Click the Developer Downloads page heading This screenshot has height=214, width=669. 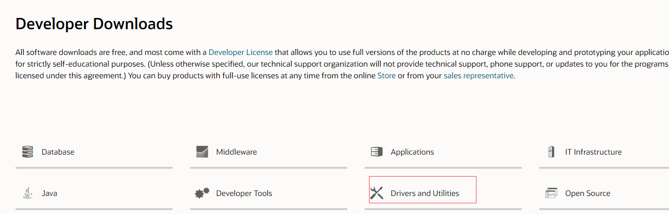pos(94,23)
